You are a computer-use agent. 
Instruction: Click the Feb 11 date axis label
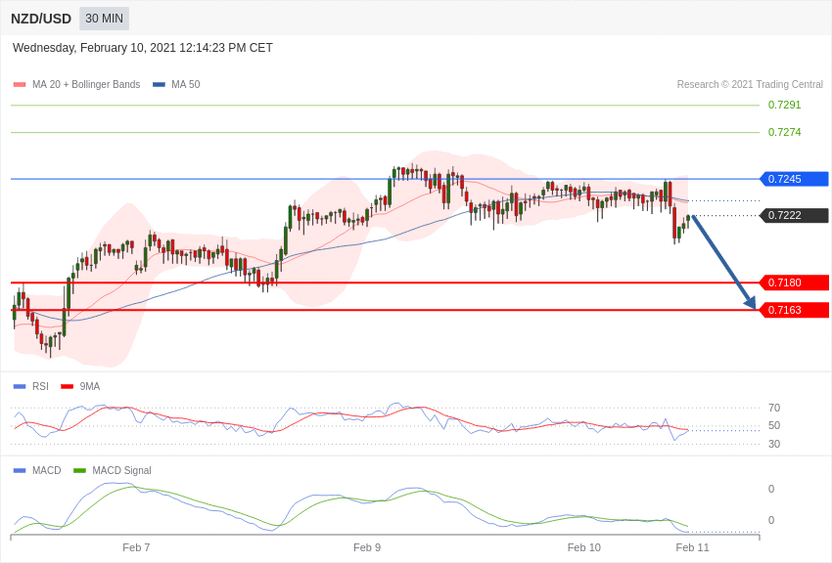692,547
